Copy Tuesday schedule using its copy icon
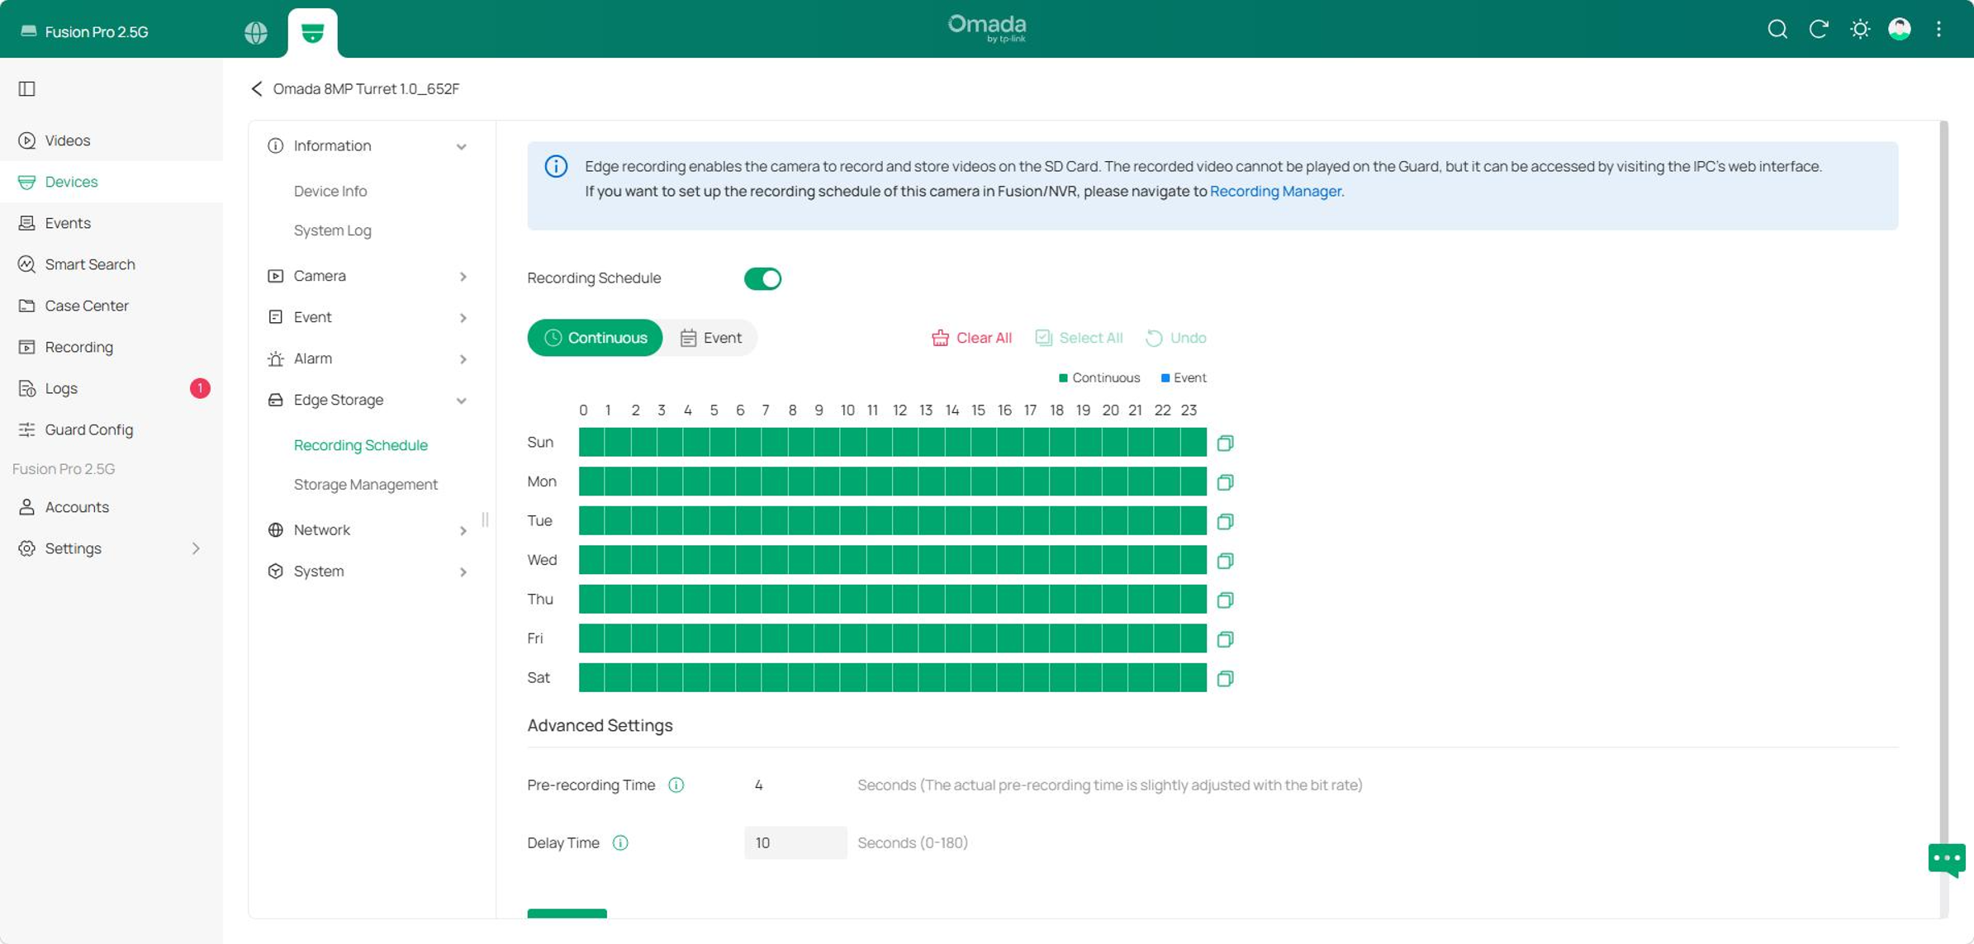Screen dimensions: 1974x944 tap(1225, 522)
